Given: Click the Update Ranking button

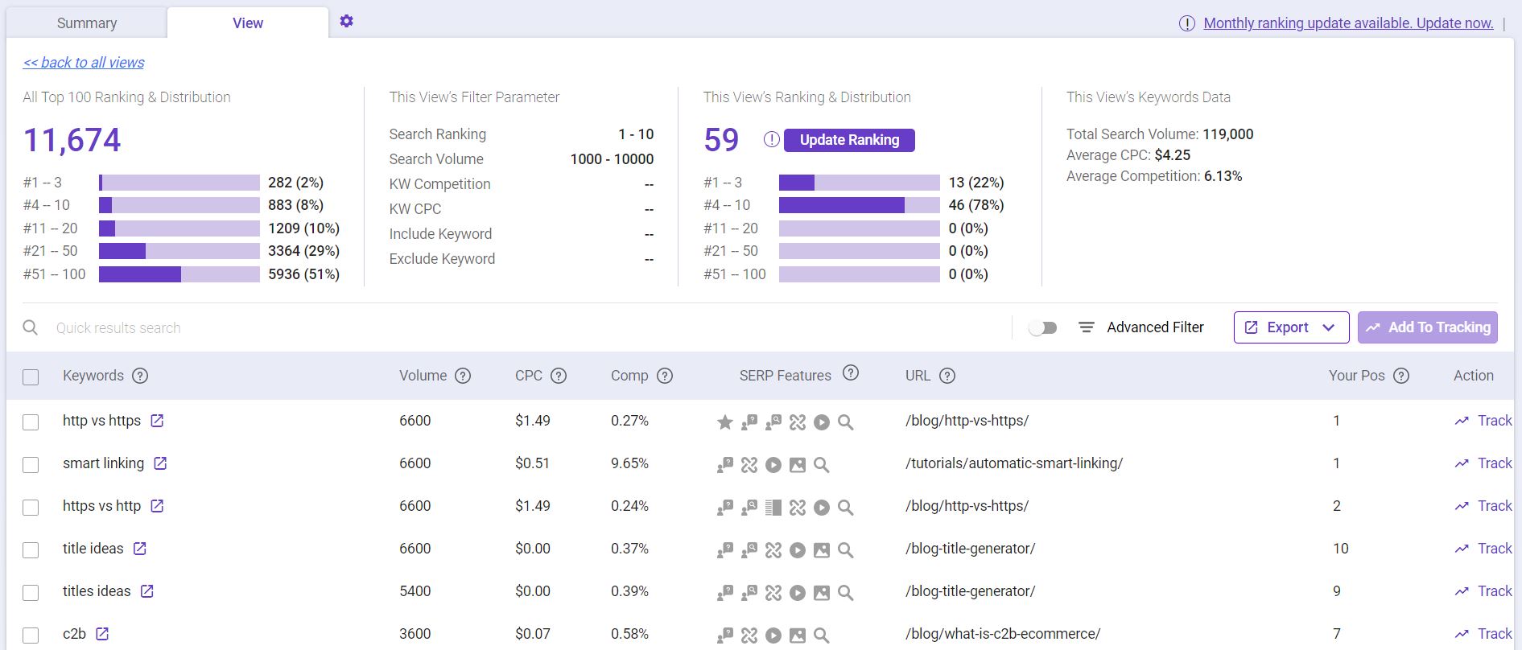Looking at the screenshot, I should 849,140.
